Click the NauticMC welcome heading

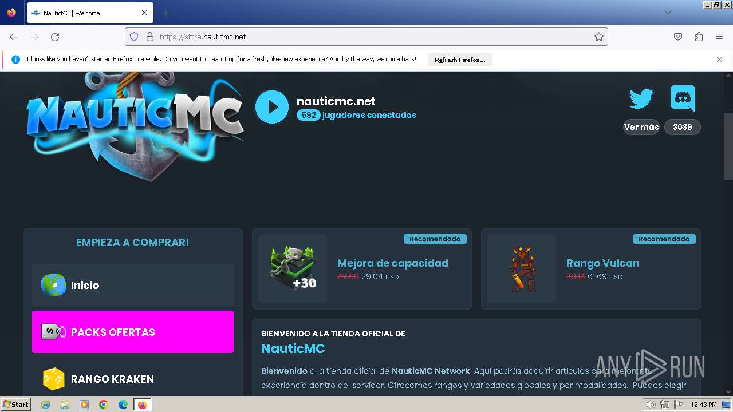point(293,348)
